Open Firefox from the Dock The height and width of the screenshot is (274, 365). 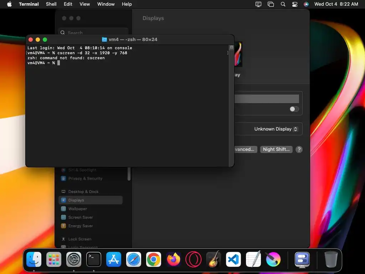pos(174,259)
